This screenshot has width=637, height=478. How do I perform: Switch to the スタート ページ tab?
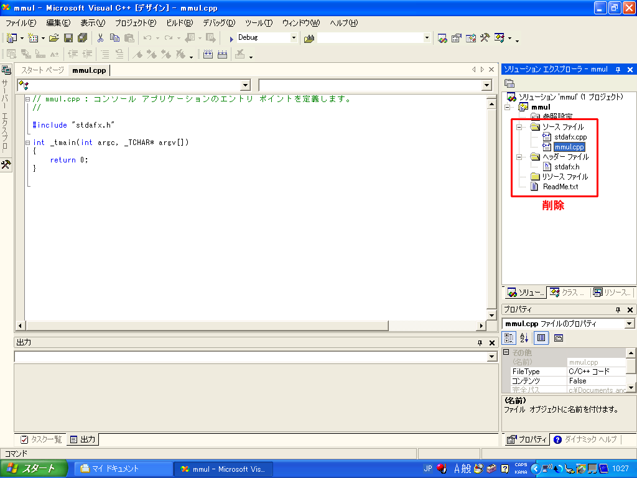coord(42,70)
